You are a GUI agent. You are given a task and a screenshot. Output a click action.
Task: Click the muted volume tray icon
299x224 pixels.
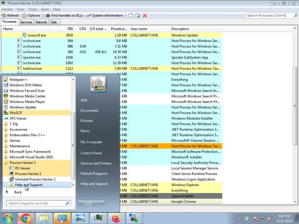point(270,218)
